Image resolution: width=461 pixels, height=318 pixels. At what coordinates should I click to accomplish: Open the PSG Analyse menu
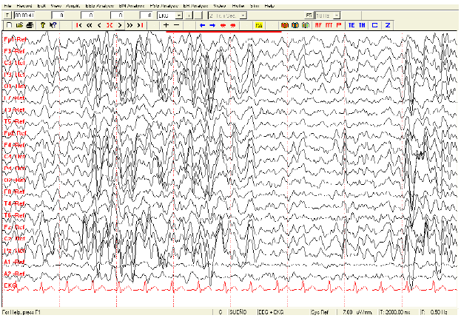point(164,6)
